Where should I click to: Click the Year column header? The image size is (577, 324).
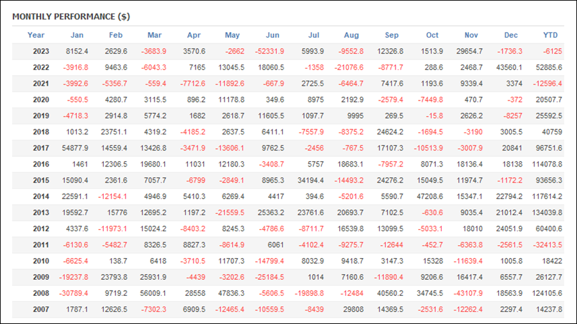pos(36,35)
